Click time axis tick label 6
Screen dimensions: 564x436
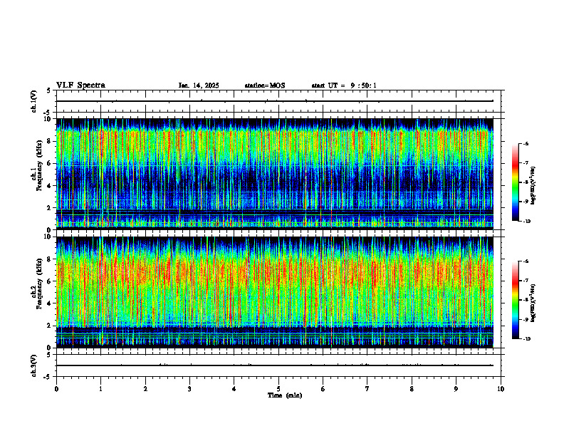pyautogui.click(x=323, y=389)
